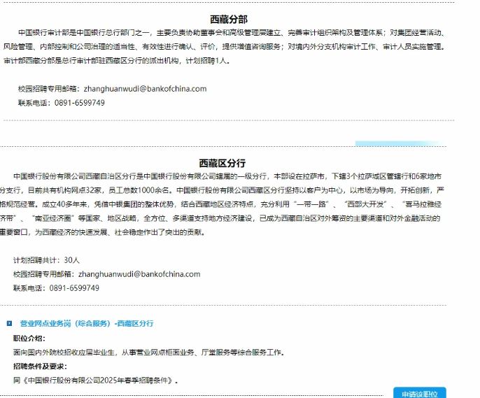Open the 营业网点业务岗（综合服务）-西藏区分行 job title

[x=86, y=323]
